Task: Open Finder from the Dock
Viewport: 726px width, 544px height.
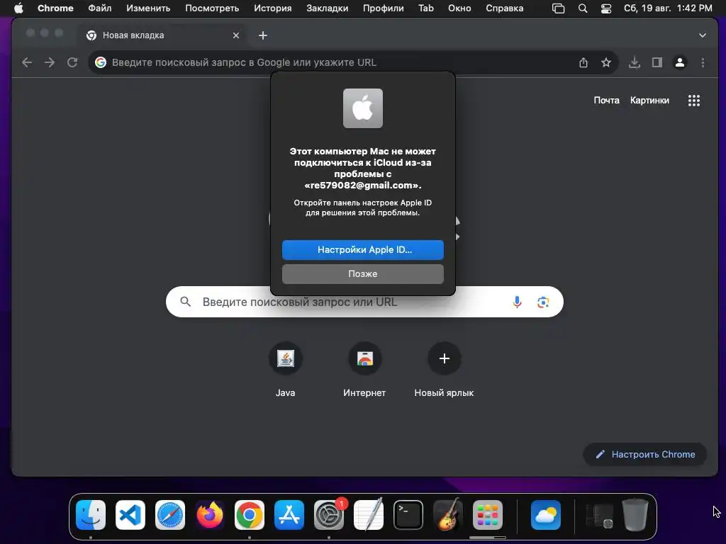Action: tap(91, 515)
